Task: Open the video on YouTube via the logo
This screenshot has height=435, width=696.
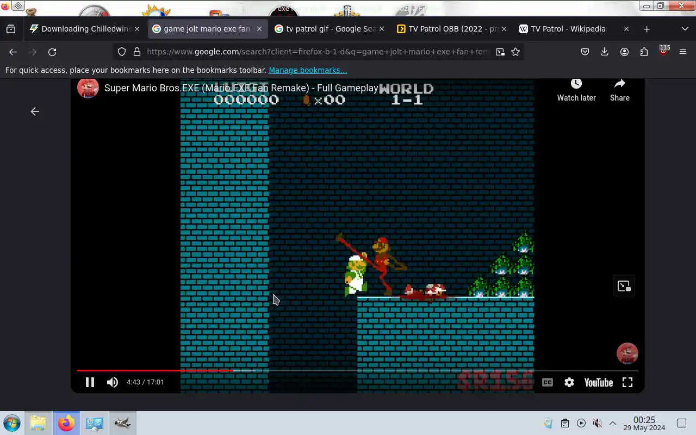Action: click(x=599, y=382)
